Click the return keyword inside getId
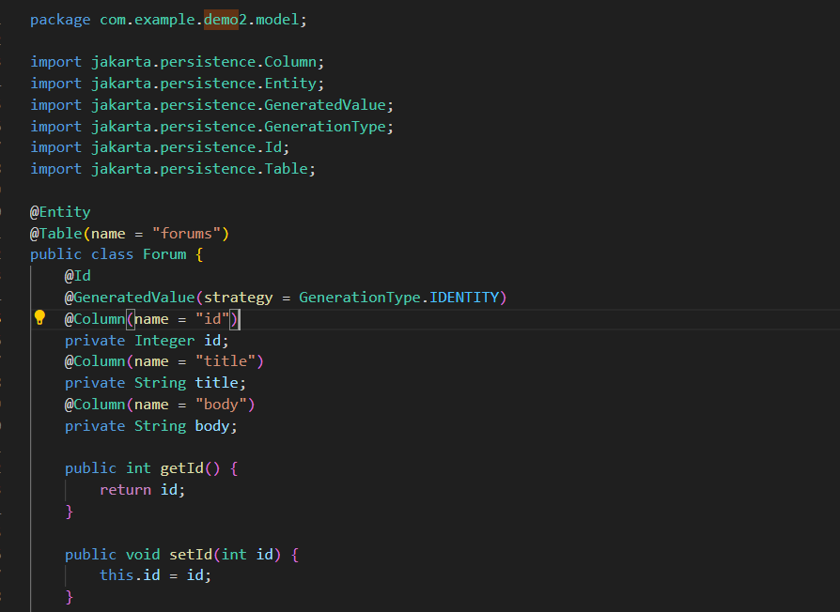Viewport: 840px width, 612px height. click(125, 490)
